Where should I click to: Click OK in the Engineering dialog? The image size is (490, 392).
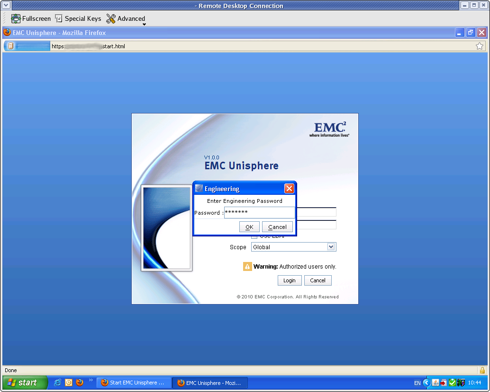249,226
